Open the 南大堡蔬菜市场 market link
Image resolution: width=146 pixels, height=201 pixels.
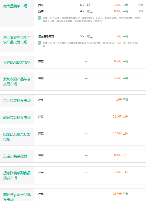point(15,6)
